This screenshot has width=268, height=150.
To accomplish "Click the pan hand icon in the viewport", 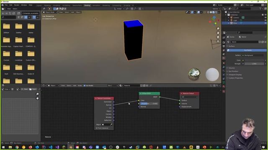I will click(x=218, y=33).
